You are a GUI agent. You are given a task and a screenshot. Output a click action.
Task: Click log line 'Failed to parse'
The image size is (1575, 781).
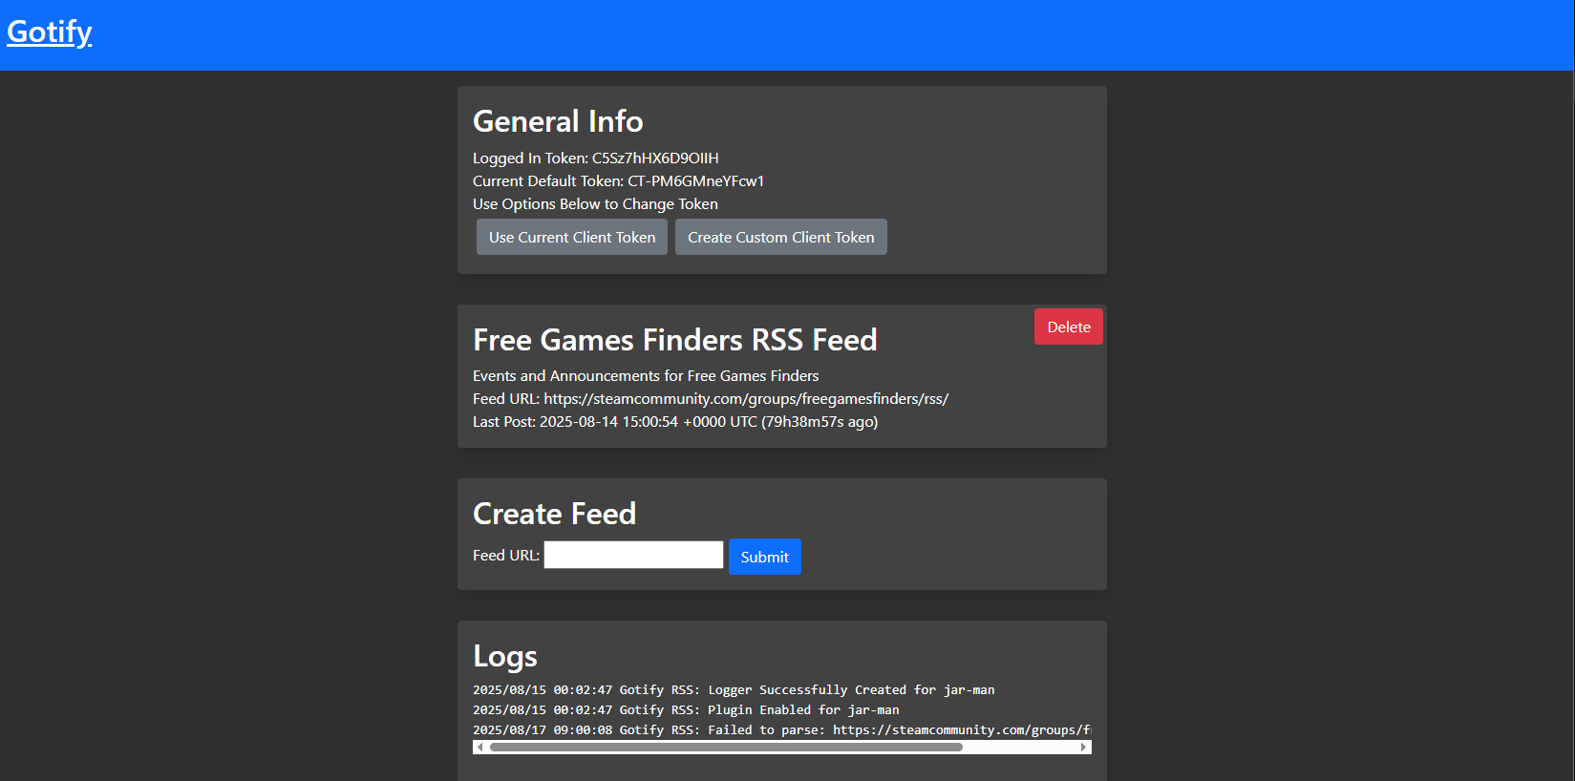click(x=781, y=729)
